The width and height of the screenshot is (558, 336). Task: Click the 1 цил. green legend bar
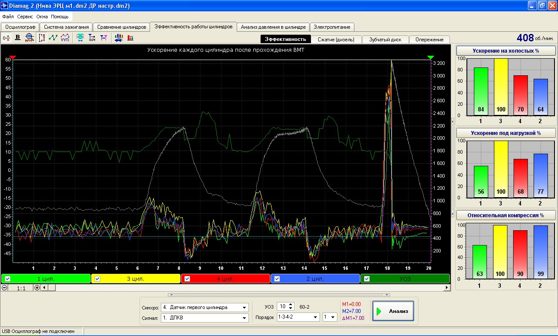click(46, 279)
